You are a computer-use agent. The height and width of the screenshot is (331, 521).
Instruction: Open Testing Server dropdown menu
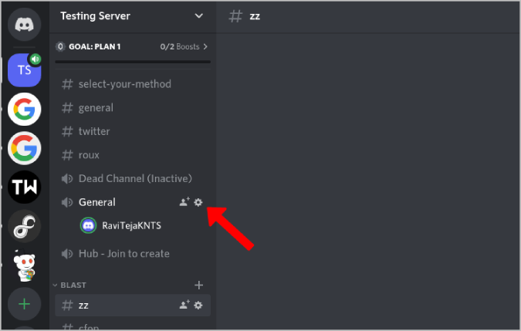tap(198, 16)
